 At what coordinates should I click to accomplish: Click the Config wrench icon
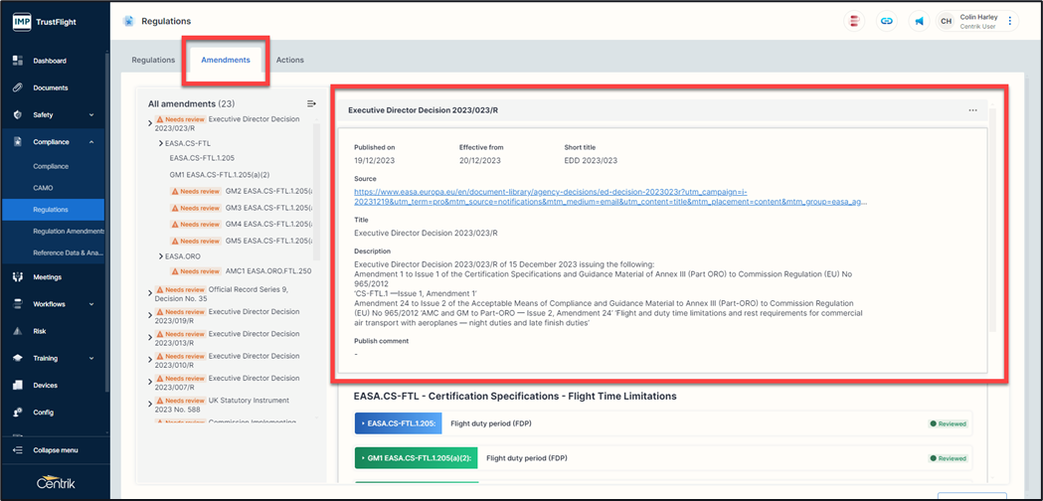pyautogui.click(x=18, y=412)
